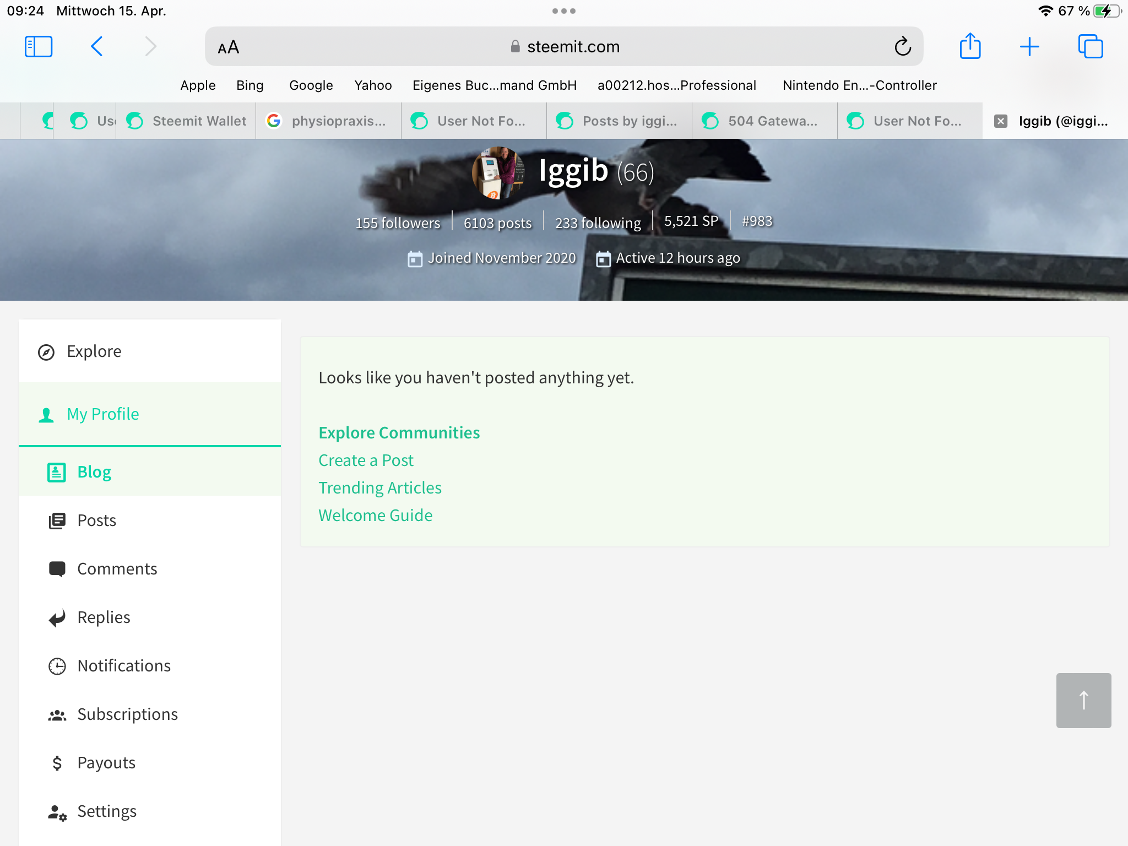Reload the steemit.com page
Image resolution: width=1128 pixels, height=846 pixels.
pos(902,47)
